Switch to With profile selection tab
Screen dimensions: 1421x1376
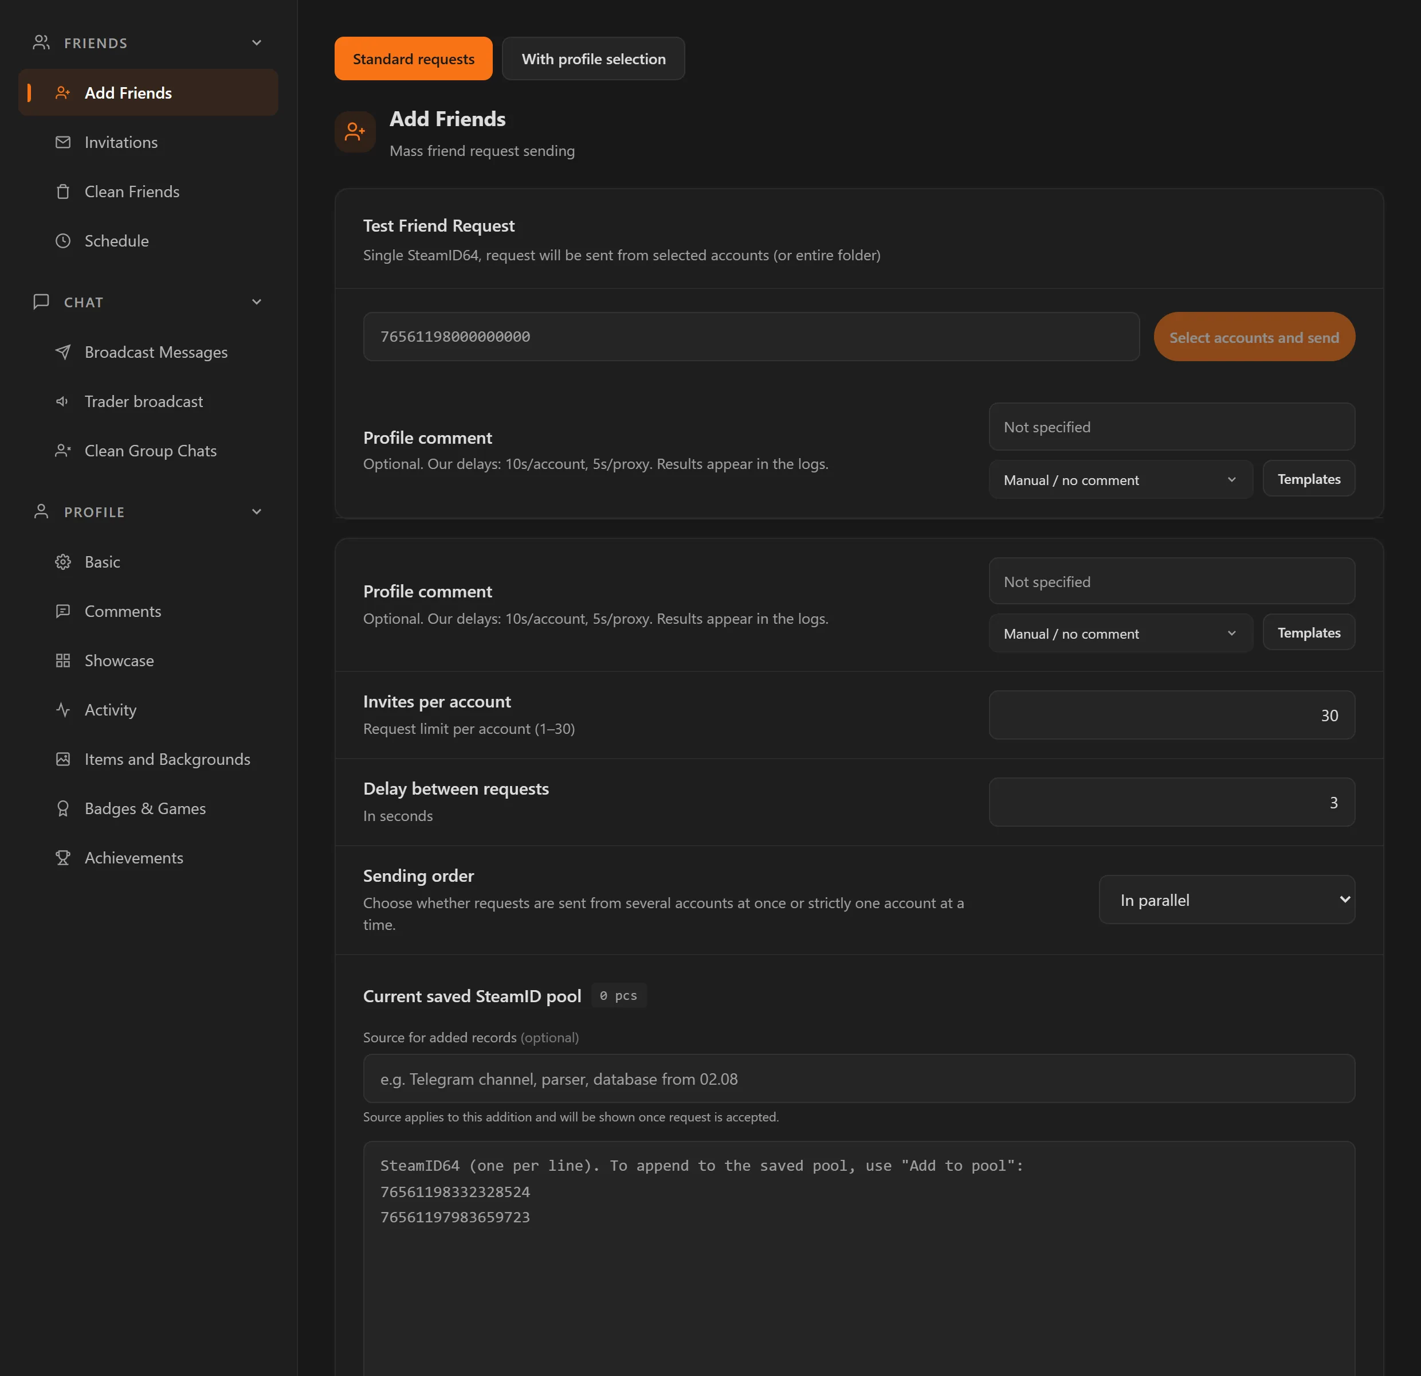tap(593, 58)
